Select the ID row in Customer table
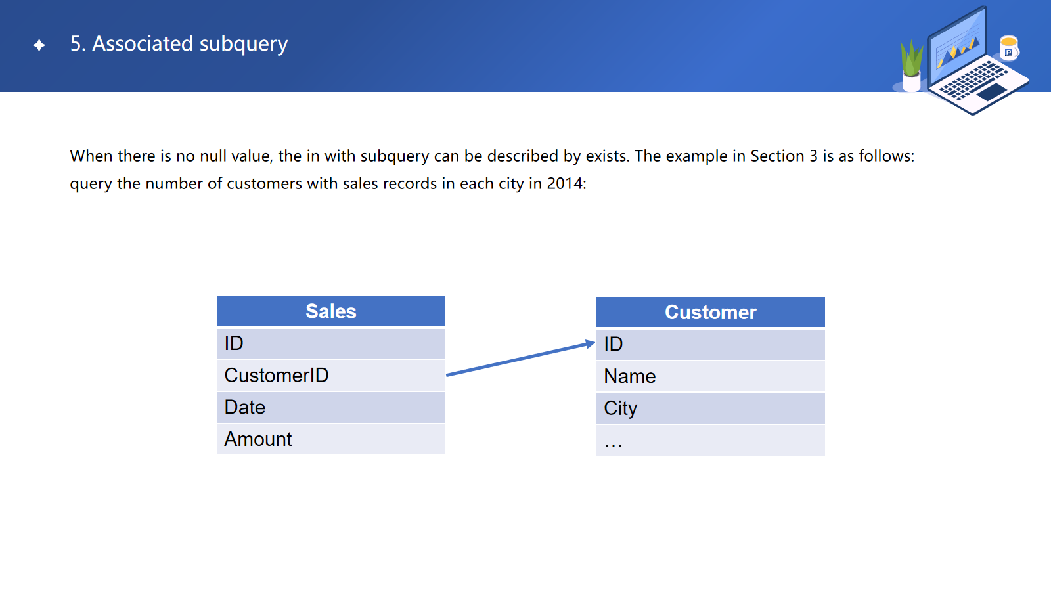Image resolution: width=1051 pixels, height=591 pixels. (x=711, y=344)
